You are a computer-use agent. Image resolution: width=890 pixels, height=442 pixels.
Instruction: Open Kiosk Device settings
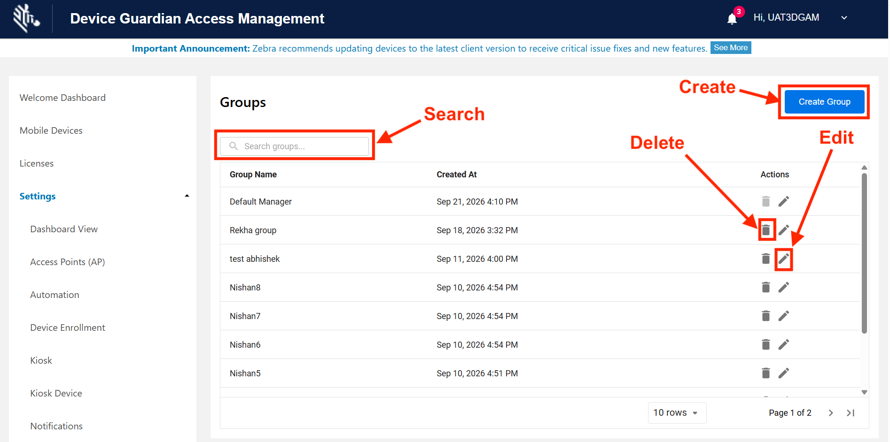click(x=56, y=393)
